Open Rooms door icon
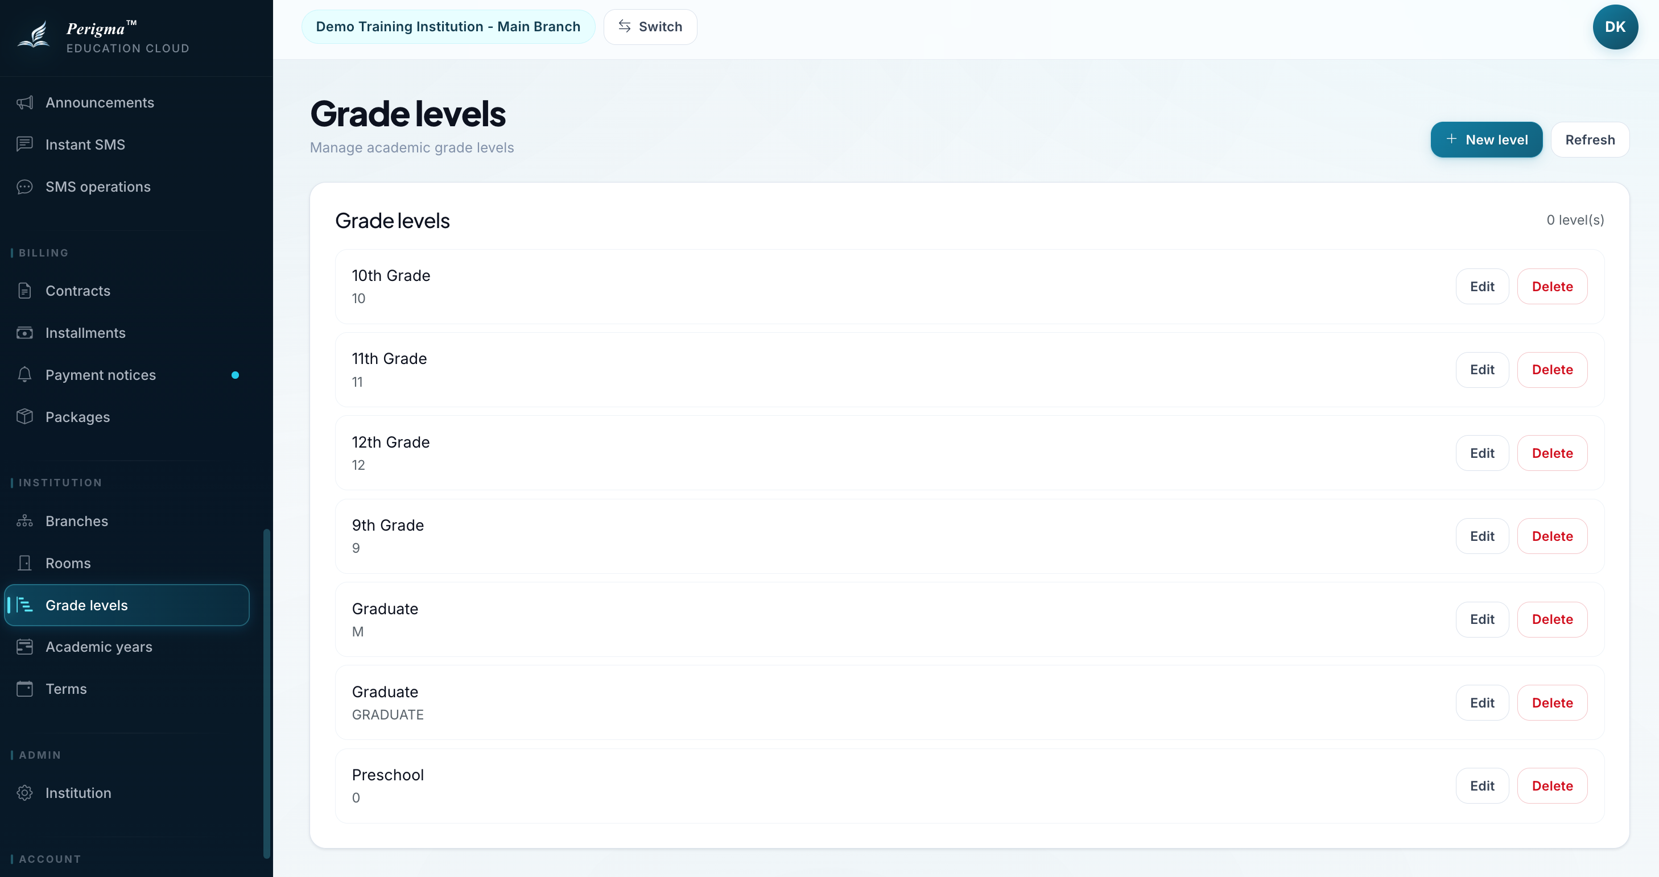Screen dimensions: 1659x877 coord(24,563)
